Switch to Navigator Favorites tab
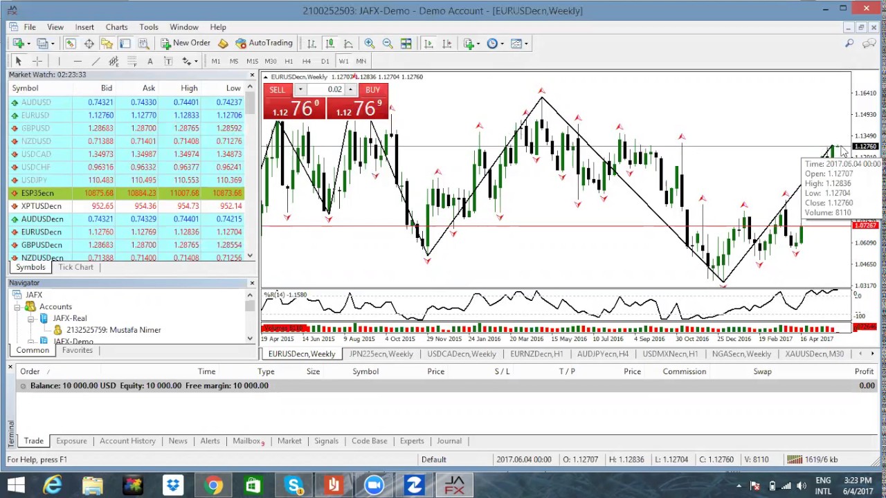The image size is (886, 498). [x=77, y=350]
